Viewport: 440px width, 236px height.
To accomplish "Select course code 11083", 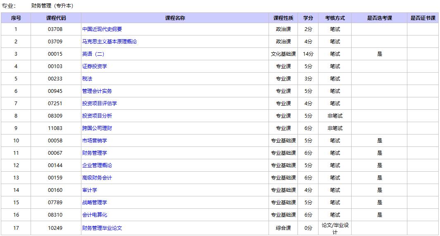I will tap(55, 128).
